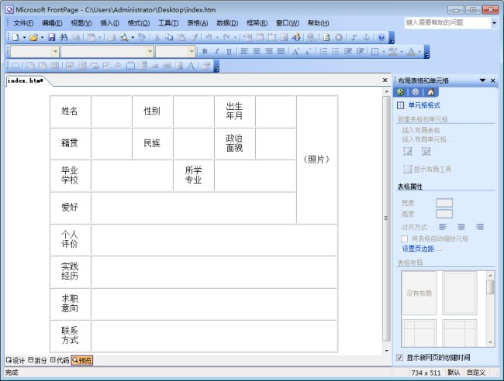Click the 联系方式 table cell
The width and height of the screenshot is (504, 381).
click(70, 336)
